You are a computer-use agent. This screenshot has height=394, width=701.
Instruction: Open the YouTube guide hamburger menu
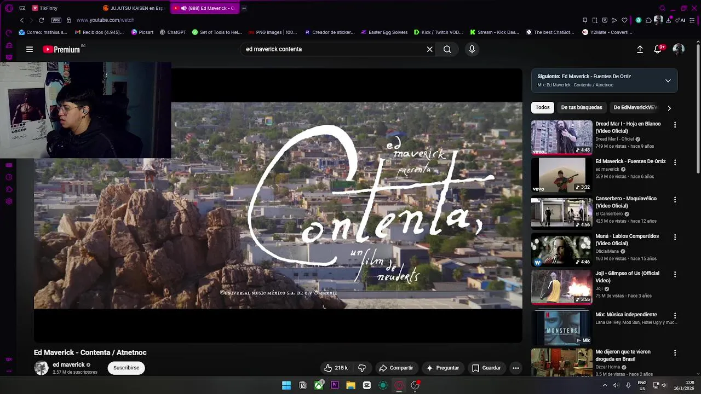pos(30,49)
